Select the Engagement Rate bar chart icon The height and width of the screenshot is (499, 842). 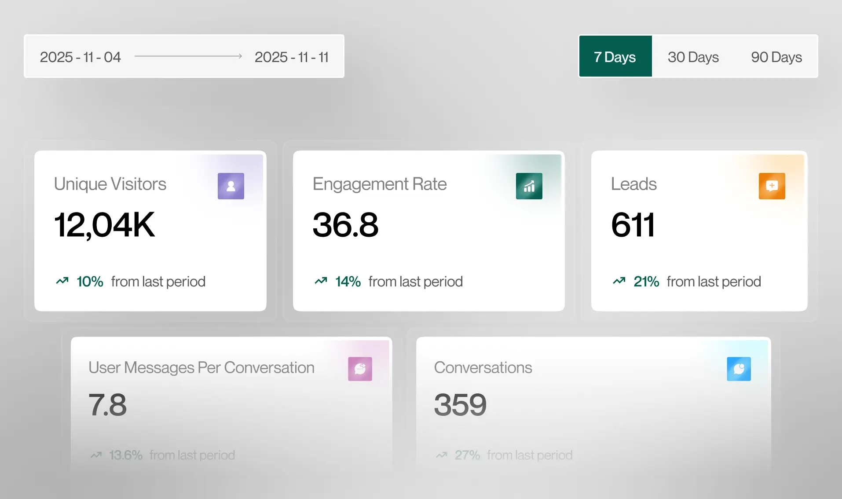pos(529,186)
